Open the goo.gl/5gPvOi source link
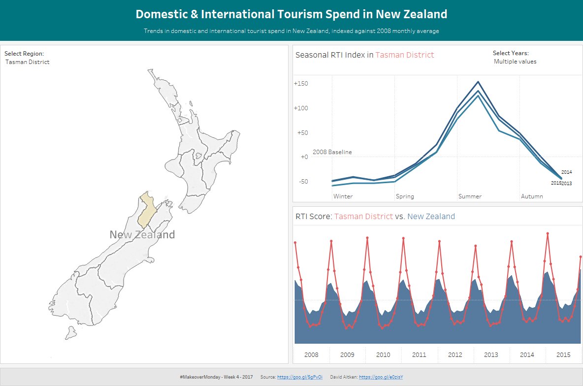This screenshot has height=386, width=583. click(x=300, y=377)
